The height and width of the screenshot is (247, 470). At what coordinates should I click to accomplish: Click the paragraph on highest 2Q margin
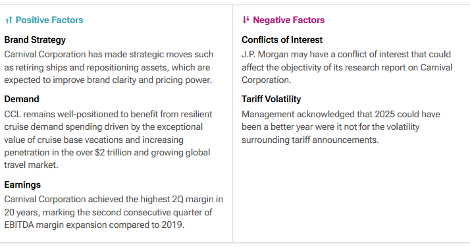click(114, 212)
